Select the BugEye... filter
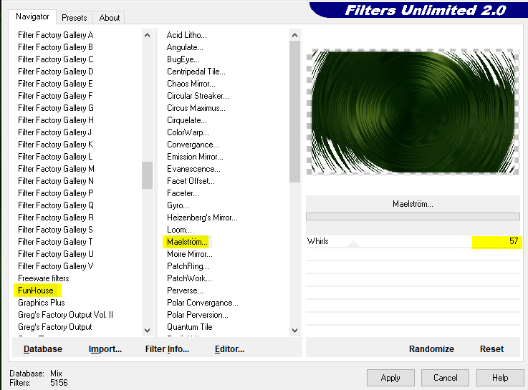The width and height of the screenshot is (528, 390). [183, 59]
